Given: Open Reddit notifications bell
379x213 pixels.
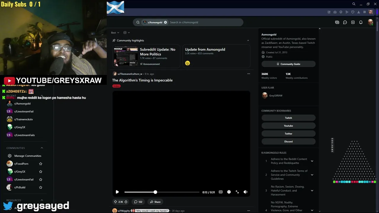Looking at the screenshot, I should click(x=361, y=22).
